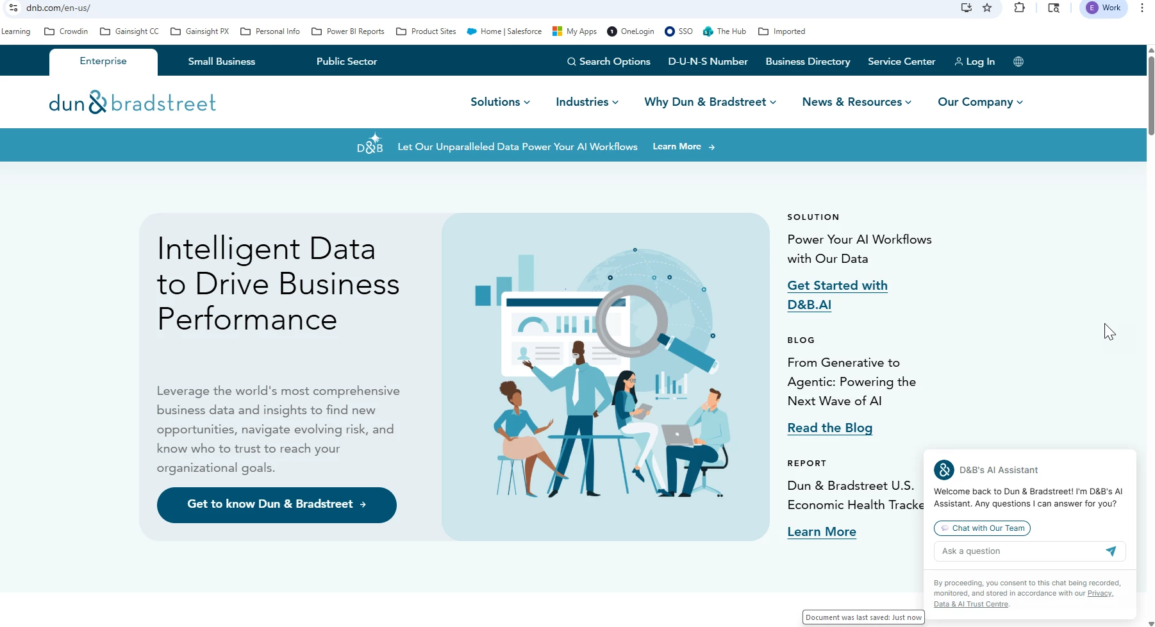The image size is (1155, 627).
Task: Click Log In
Action: tap(974, 62)
